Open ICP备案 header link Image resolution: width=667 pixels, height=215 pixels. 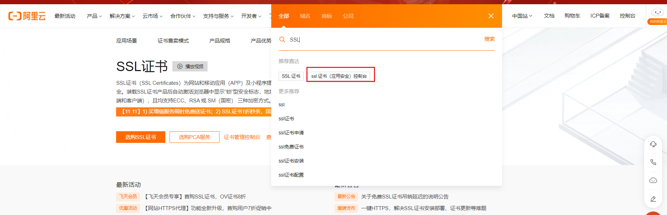(x=600, y=16)
